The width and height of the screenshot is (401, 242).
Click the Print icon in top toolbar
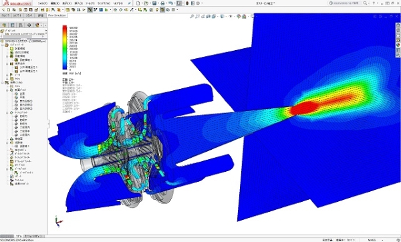coord(162,3)
